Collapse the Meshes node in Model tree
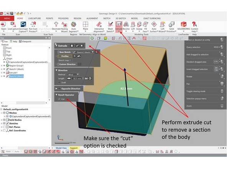The height and width of the screenshot is (170, 227). 2,113
